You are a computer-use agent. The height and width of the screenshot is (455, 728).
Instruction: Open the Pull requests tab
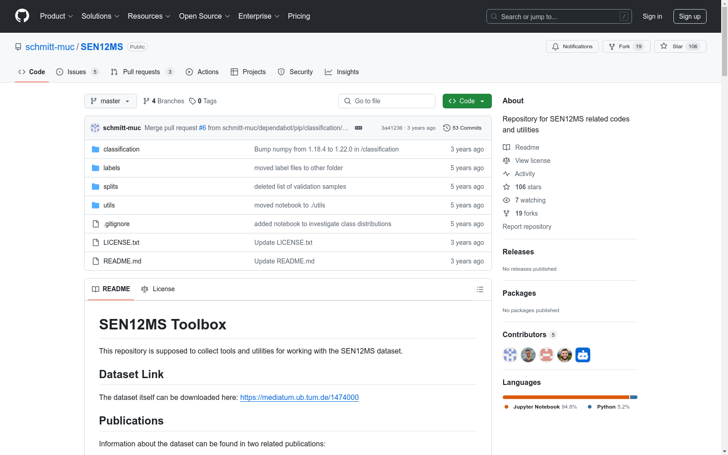142,72
